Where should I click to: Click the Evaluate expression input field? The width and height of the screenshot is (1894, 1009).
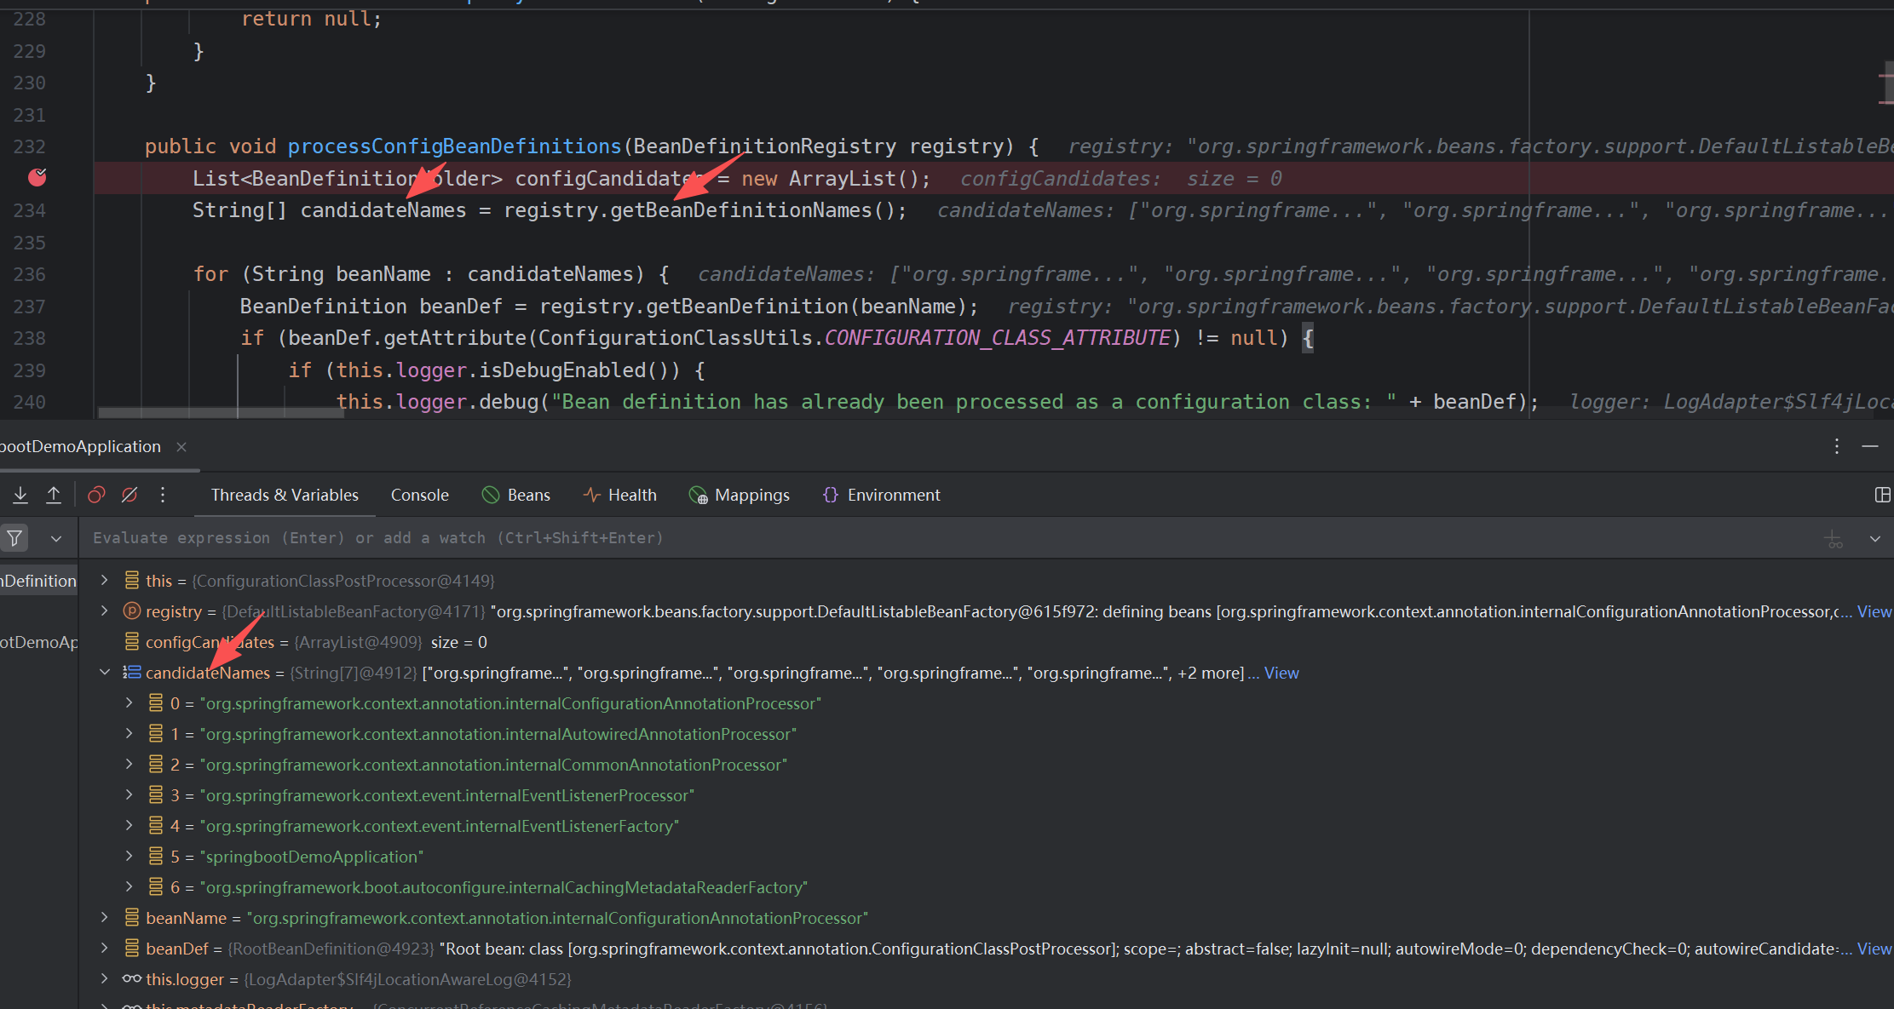(x=596, y=537)
